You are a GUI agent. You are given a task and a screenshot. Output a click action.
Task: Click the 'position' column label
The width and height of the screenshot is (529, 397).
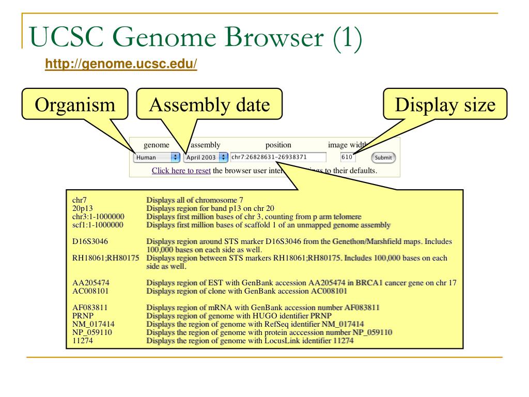point(278,145)
